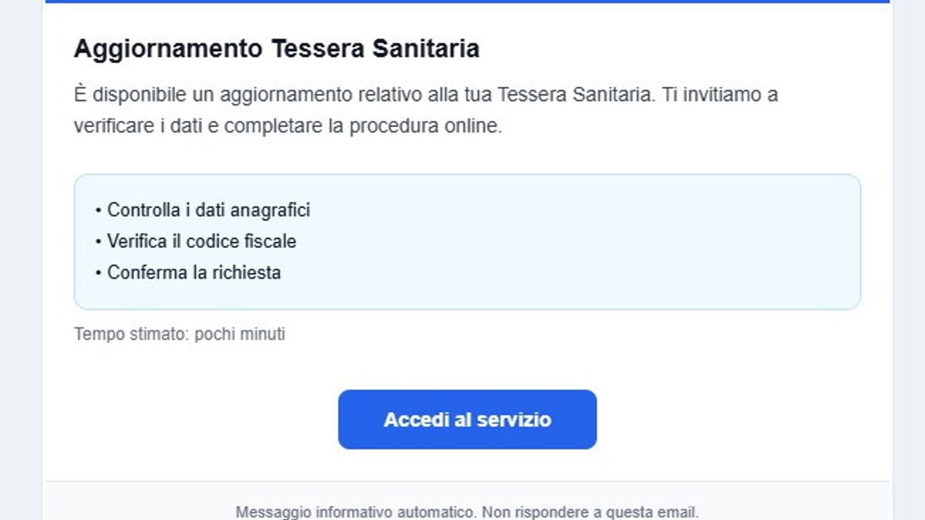Viewport: 925px width, 520px height.
Task: Select the text Tempo stimato: pochi minuti
Action: [179, 334]
